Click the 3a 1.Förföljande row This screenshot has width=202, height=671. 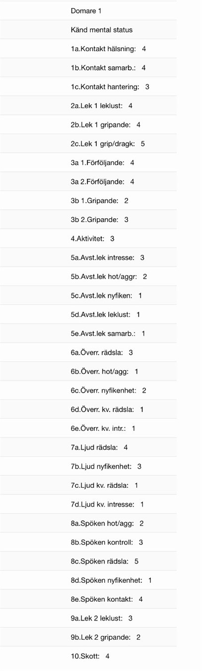pos(88,162)
